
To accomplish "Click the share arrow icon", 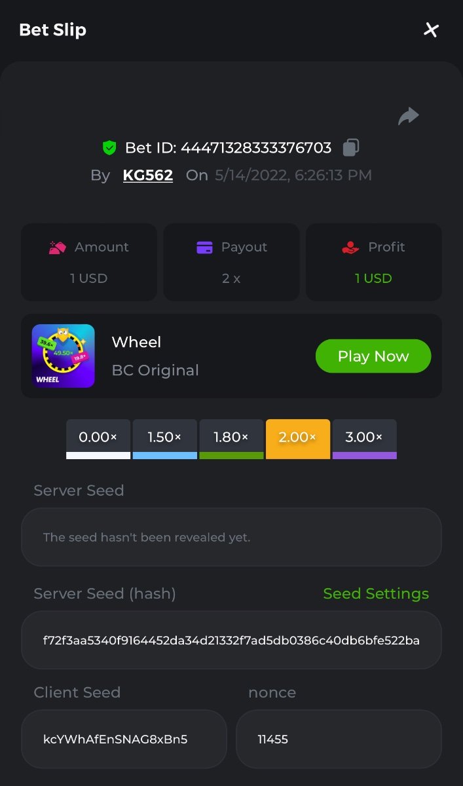I will (408, 116).
